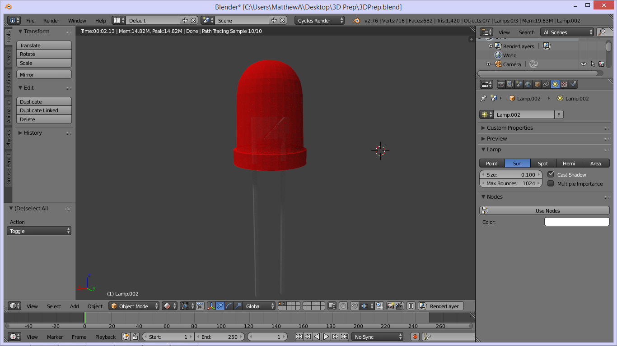617x346 pixels.
Task: Click the 3D manipulator axes toggle icon
Action: [211, 306]
